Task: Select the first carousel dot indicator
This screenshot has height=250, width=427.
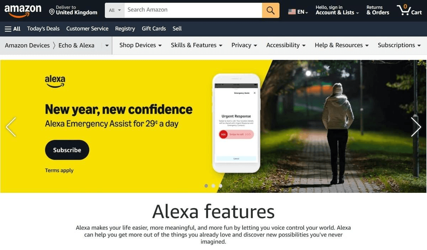Action: [x=206, y=186]
